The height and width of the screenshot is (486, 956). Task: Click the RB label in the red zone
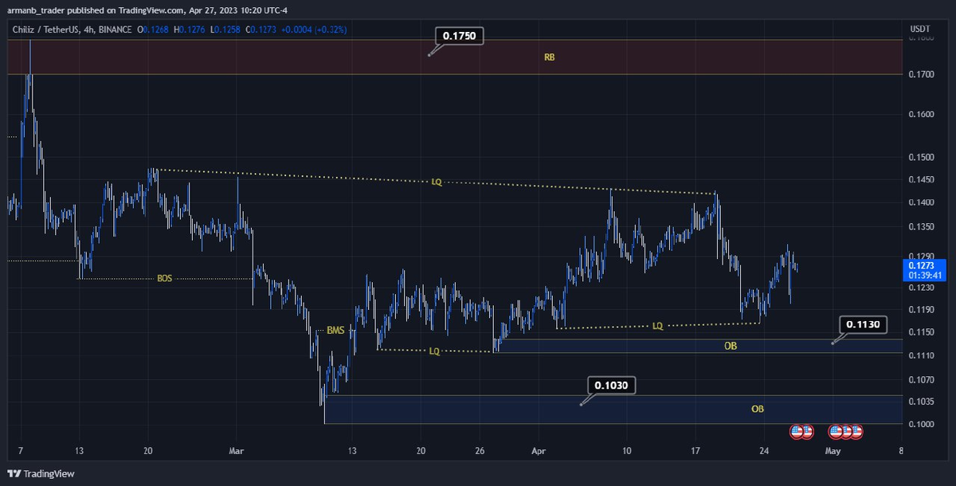549,57
